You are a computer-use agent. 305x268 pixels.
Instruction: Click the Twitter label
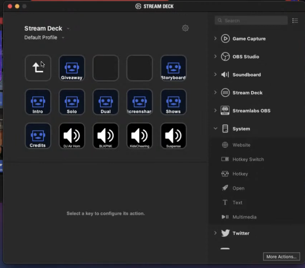point(241,233)
